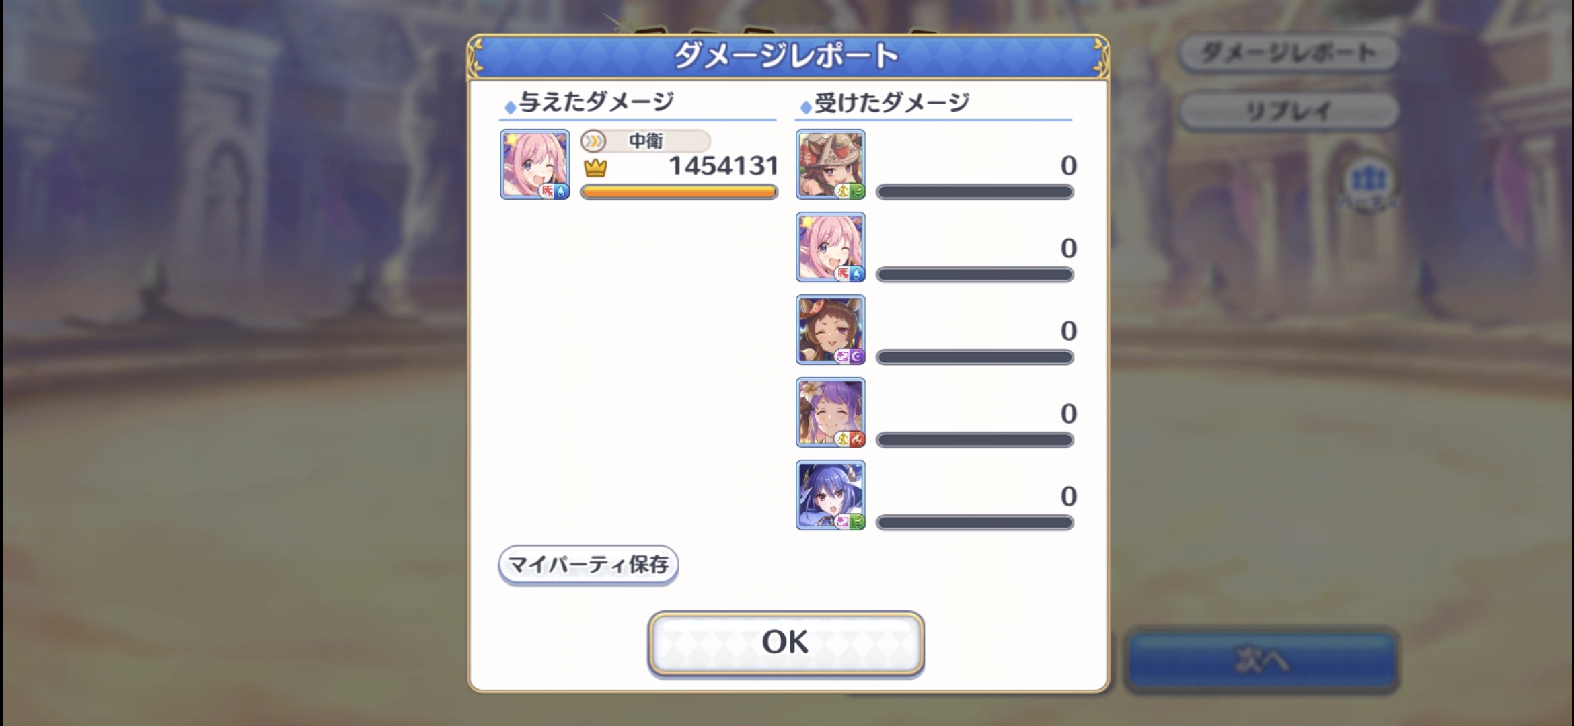1574x726 pixels.
Task: Click the crown MVP icon beside 1454131
Action: tap(595, 167)
